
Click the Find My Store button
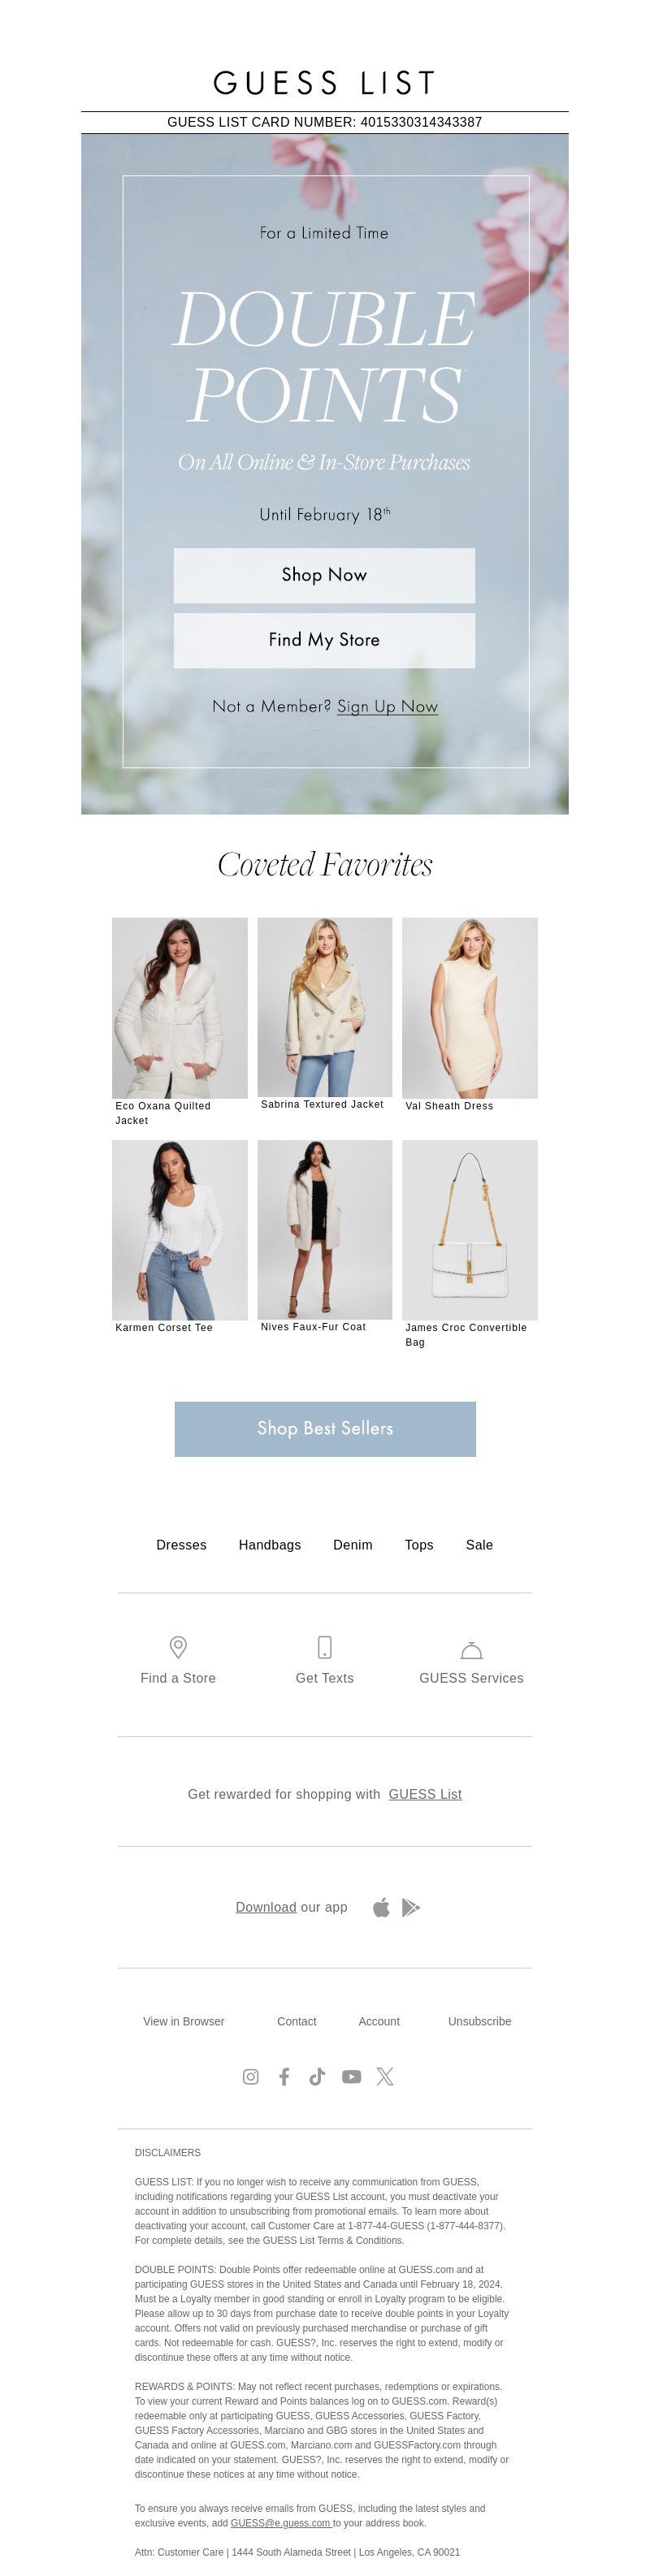coord(324,640)
